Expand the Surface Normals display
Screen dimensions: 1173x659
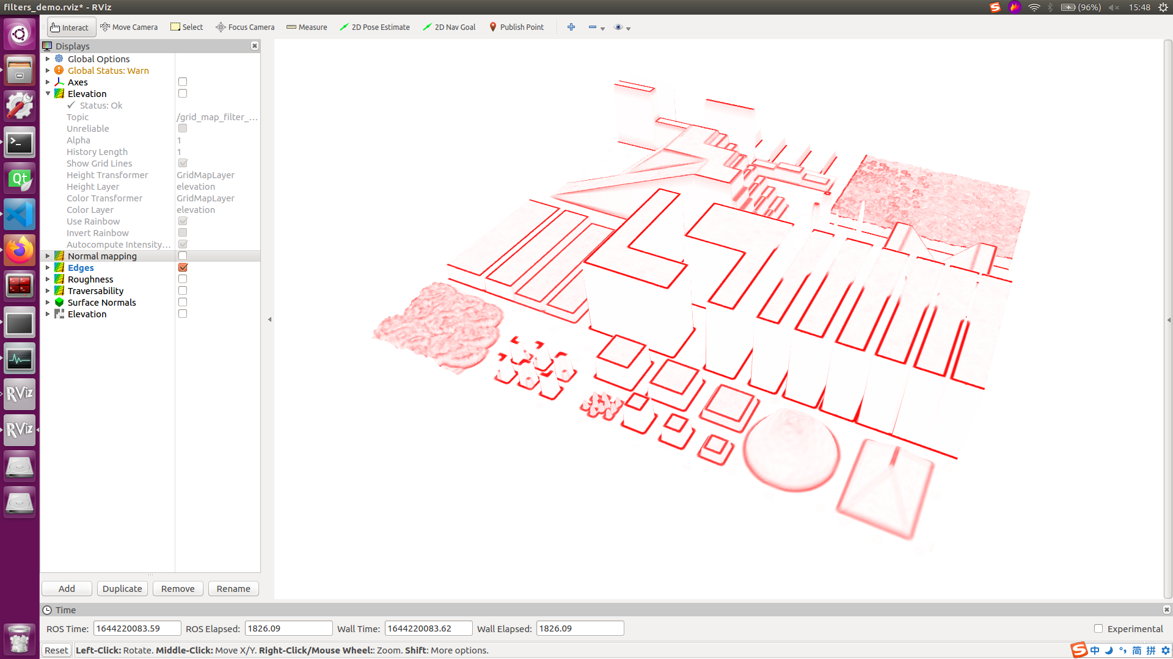tap(48, 302)
